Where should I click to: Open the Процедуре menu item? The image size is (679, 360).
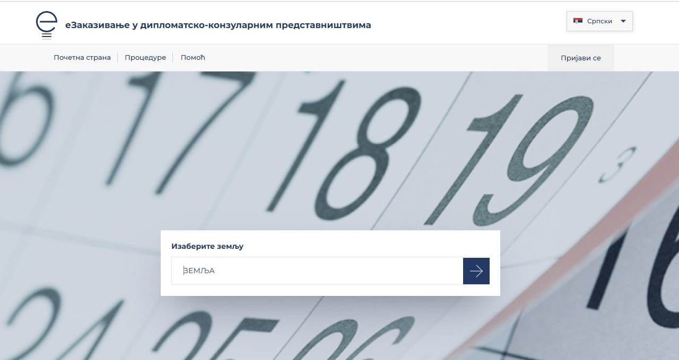[145, 58]
